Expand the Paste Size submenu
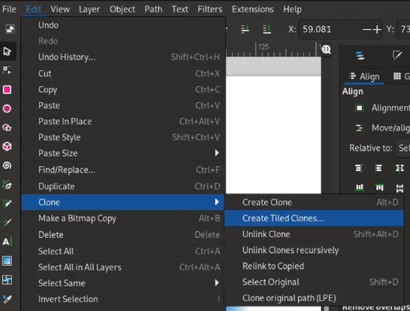410x311 pixels. 128,153
